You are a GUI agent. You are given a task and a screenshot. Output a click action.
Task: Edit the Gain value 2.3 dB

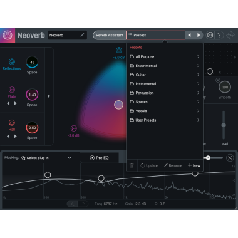[141, 204]
